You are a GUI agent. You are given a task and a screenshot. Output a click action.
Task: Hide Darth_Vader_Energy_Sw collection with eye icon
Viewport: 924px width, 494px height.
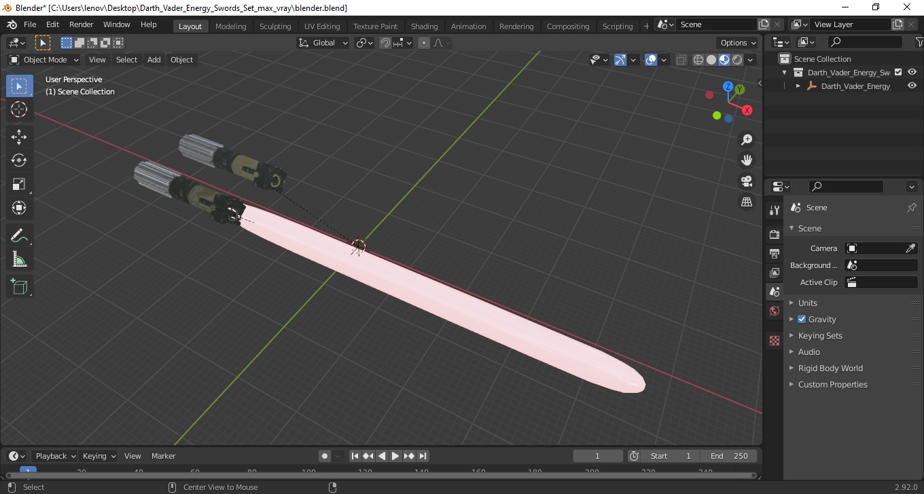point(912,72)
